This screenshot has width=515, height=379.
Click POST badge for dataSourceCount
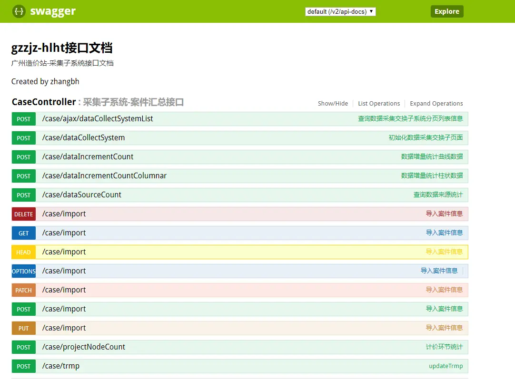(24, 195)
